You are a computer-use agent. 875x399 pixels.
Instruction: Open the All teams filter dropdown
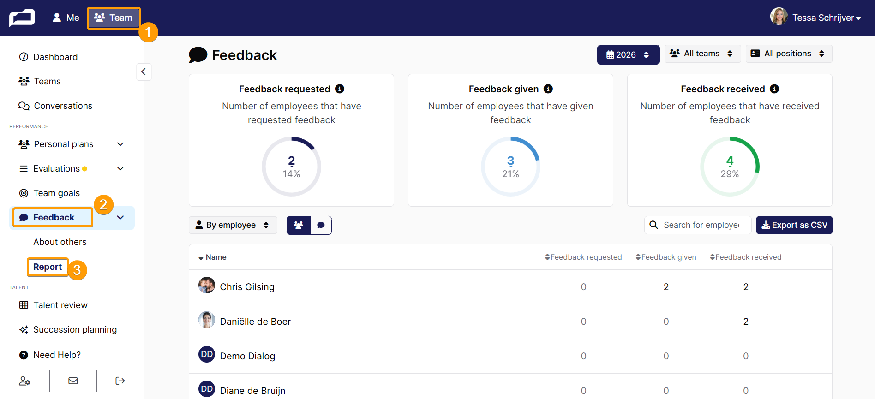(x=702, y=54)
